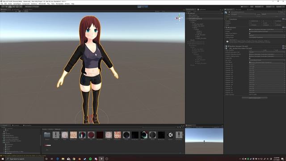
Task: Click the Position X field in Transform
Action: tap(255, 21)
